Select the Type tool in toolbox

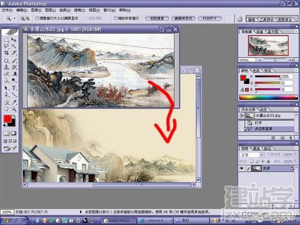(14, 88)
